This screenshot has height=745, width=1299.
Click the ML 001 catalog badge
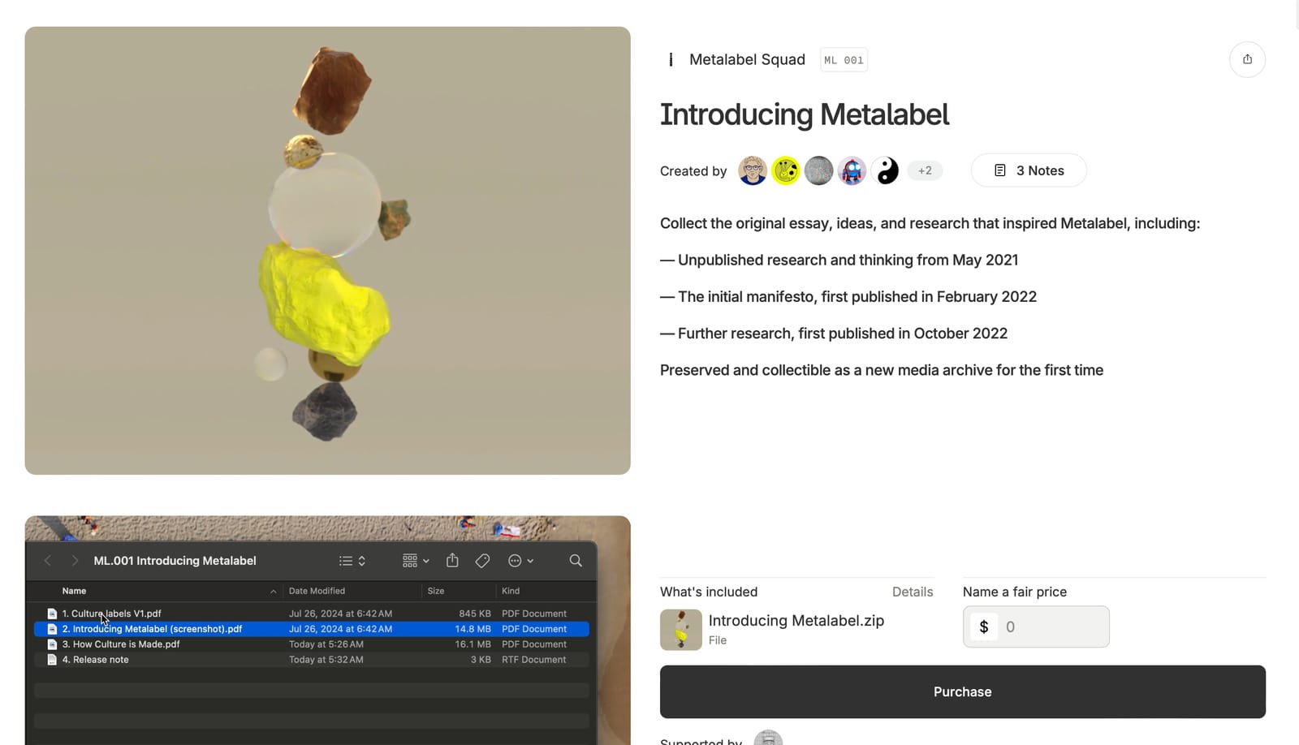pyautogui.click(x=844, y=60)
